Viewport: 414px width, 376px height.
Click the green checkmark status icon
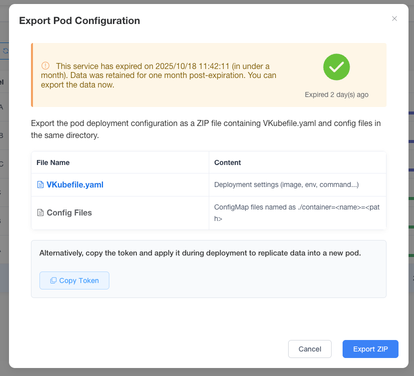337,67
